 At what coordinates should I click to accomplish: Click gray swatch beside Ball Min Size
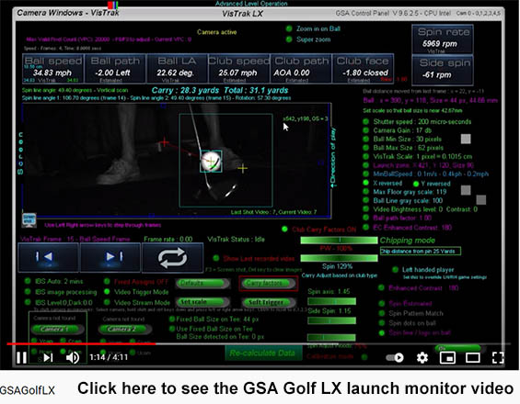pos(466,139)
